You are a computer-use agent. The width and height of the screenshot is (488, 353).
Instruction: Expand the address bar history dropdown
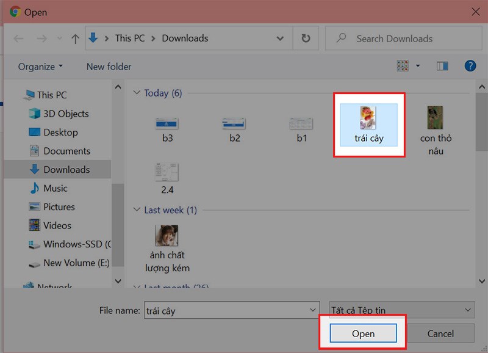[280, 38]
